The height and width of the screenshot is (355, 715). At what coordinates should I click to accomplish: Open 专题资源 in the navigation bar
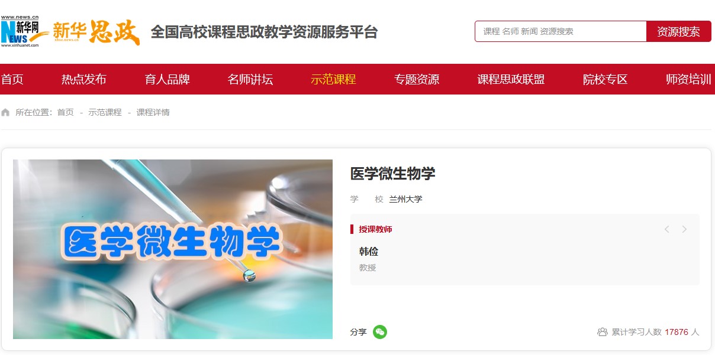(x=417, y=79)
